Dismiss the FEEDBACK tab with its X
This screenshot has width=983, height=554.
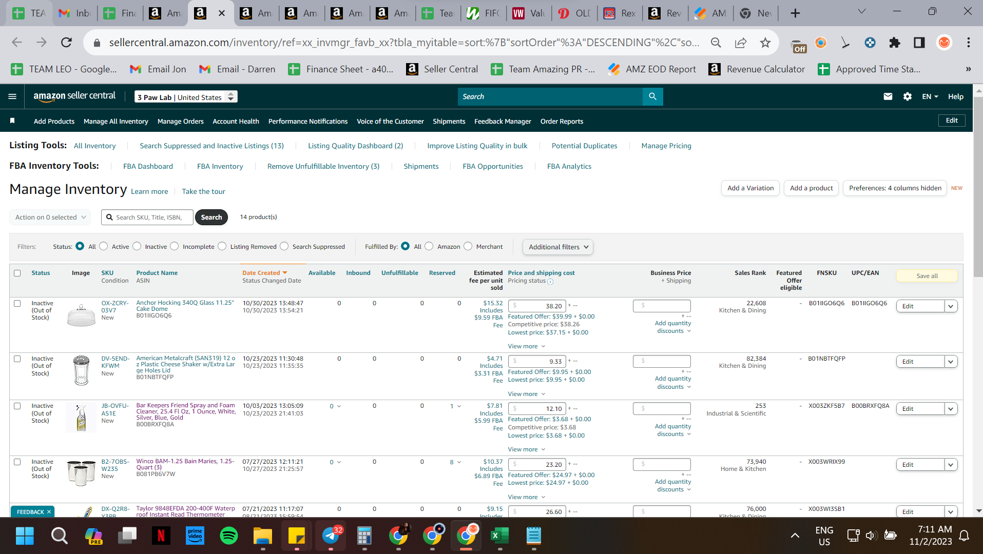point(49,512)
